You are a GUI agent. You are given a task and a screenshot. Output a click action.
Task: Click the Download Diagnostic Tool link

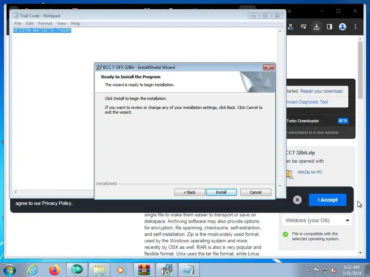(307, 102)
